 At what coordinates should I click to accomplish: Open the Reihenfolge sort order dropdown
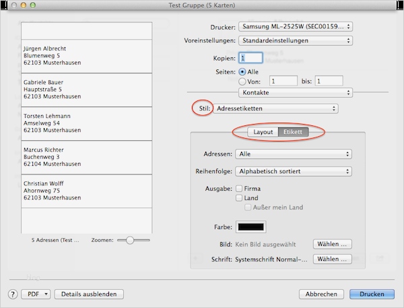pyautogui.click(x=294, y=171)
